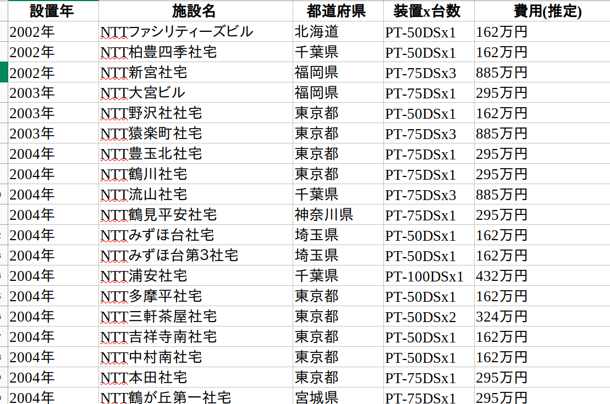The height and width of the screenshot is (404, 610).
Task: Click the NTT鶴川社宅 cell
Action: [196, 174]
